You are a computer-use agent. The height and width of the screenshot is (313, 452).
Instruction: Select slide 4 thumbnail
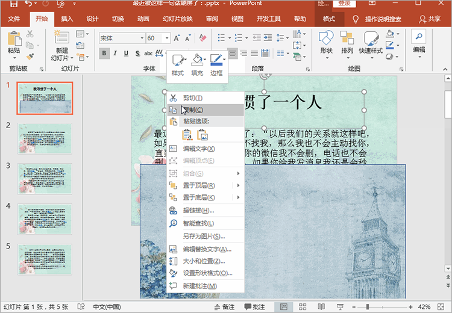[x=45, y=219]
